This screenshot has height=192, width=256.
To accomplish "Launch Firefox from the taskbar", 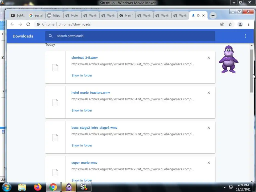I will (38, 187).
